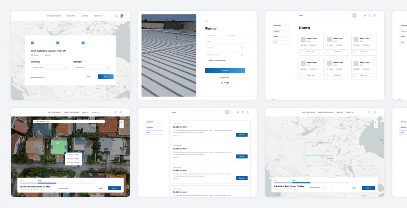The width and height of the screenshot is (407, 208).
Task: Click search icon in the Users panel
Action: point(354,15)
